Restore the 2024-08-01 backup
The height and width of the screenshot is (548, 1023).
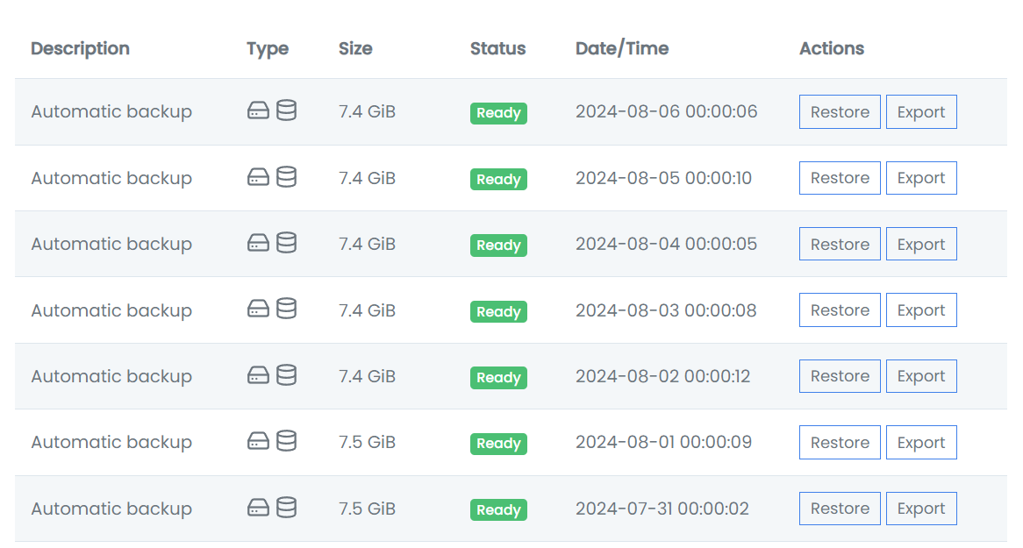pos(840,443)
